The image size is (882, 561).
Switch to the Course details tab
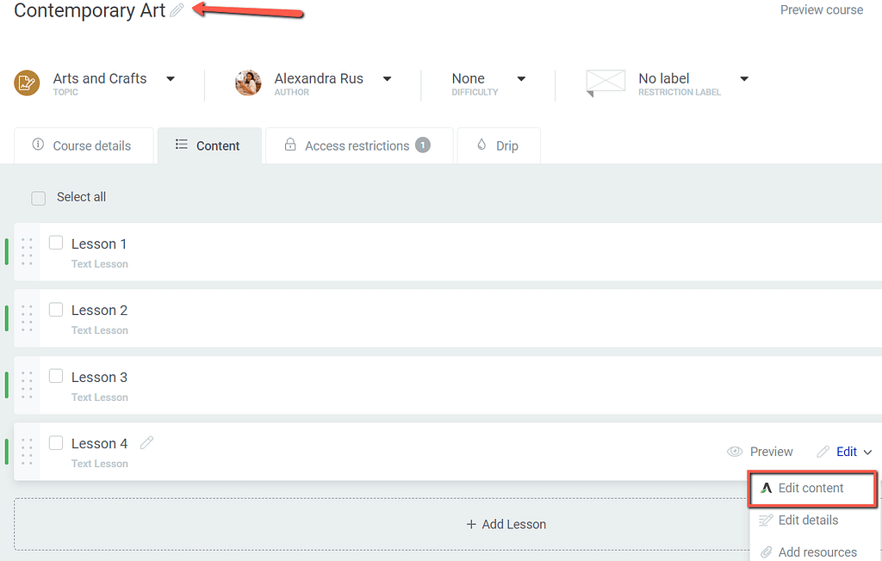[84, 145]
